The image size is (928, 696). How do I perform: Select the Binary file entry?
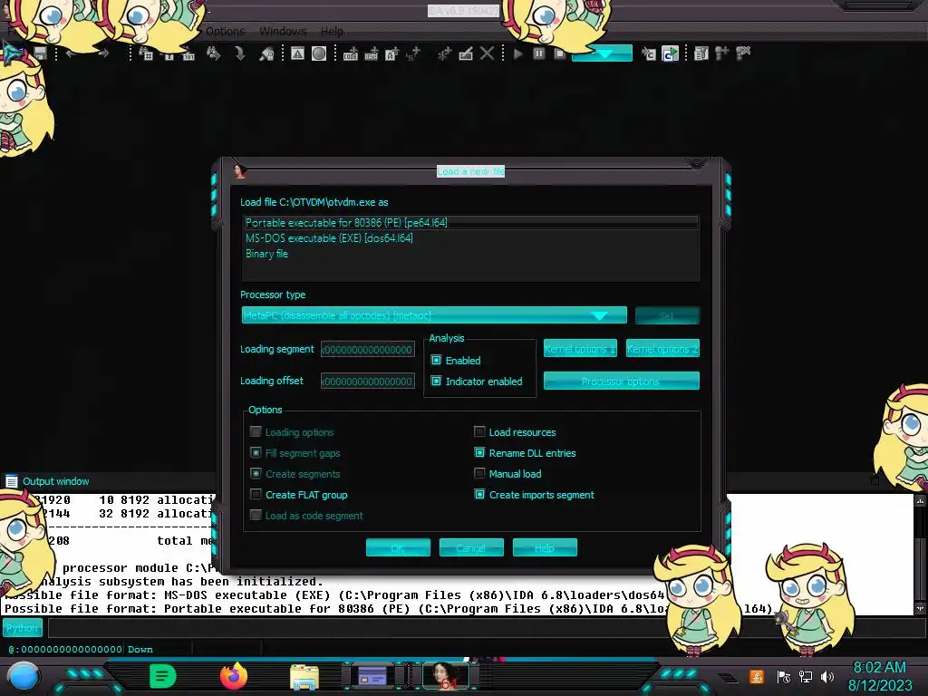[470, 254]
